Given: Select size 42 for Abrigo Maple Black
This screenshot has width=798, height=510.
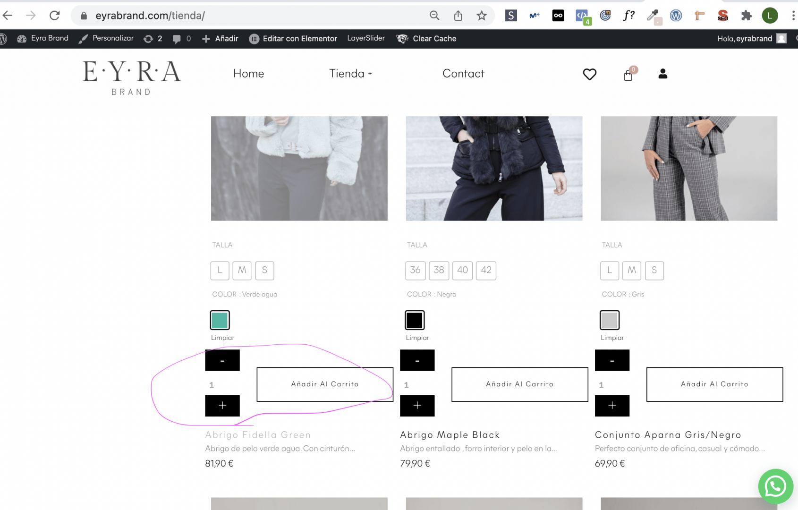Looking at the screenshot, I should click(x=486, y=271).
